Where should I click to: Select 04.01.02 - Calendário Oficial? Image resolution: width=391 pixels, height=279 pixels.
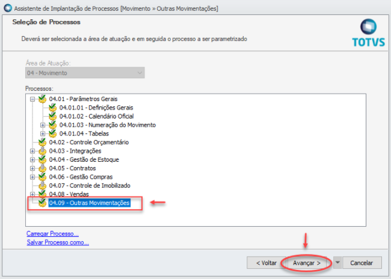tap(96, 116)
